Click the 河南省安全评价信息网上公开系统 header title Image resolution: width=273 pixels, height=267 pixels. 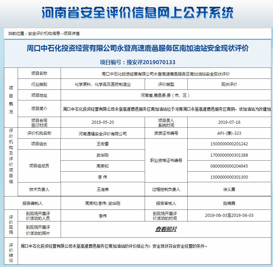point(138,13)
